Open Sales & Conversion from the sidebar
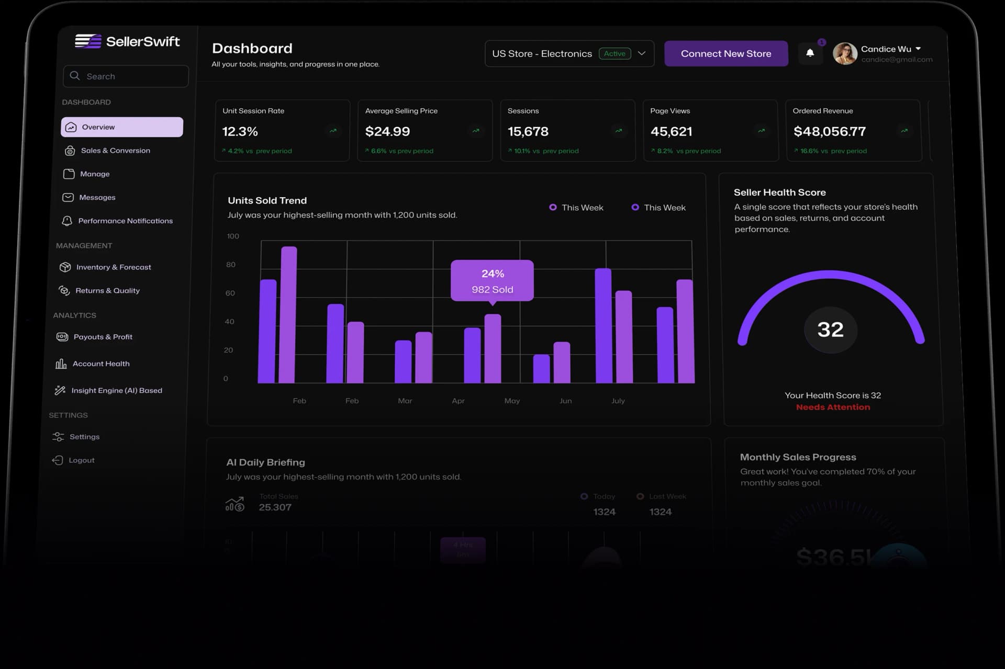The image size is (1005, 669). [x=115, y=150]
